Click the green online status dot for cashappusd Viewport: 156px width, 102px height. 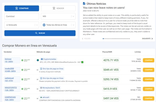click(22, 79)
